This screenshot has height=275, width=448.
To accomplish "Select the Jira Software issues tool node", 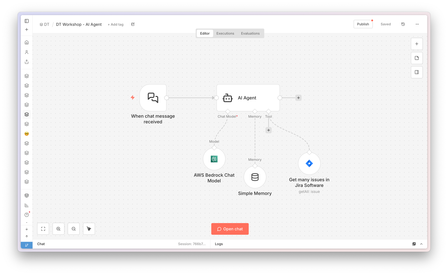I will tap(309, 164).
